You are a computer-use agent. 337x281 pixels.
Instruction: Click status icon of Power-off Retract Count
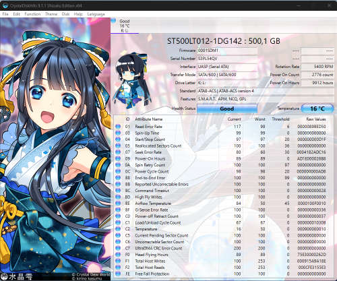[x=118, y=216]
